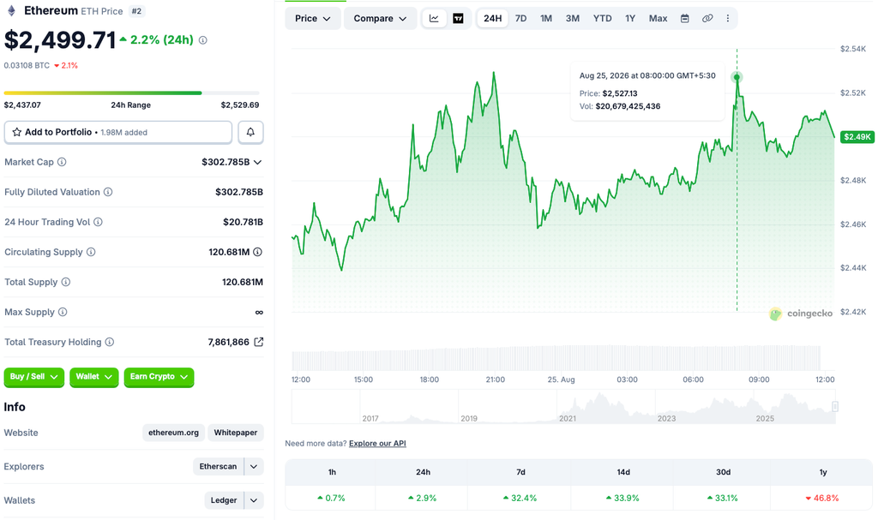Select 1Y chart range
The image size is (878, 520).
[x=630, y=19]
